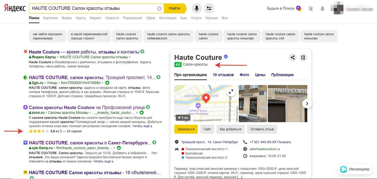Open the Haute Couture signage photo thumbnail

pyautogui.click(x=287, y=103)
